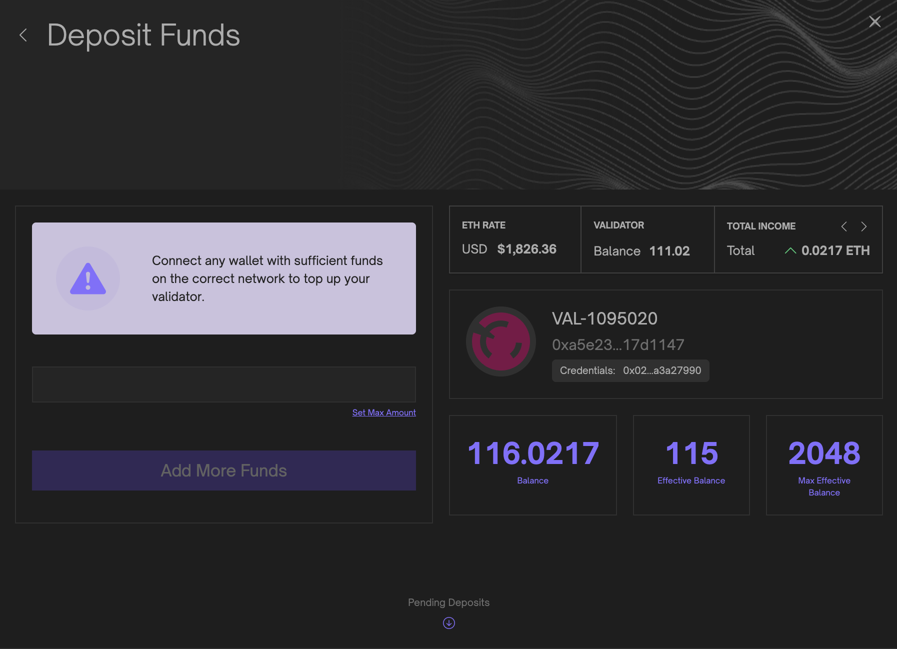Click the 116.0217 Balance value

point(533,453)
